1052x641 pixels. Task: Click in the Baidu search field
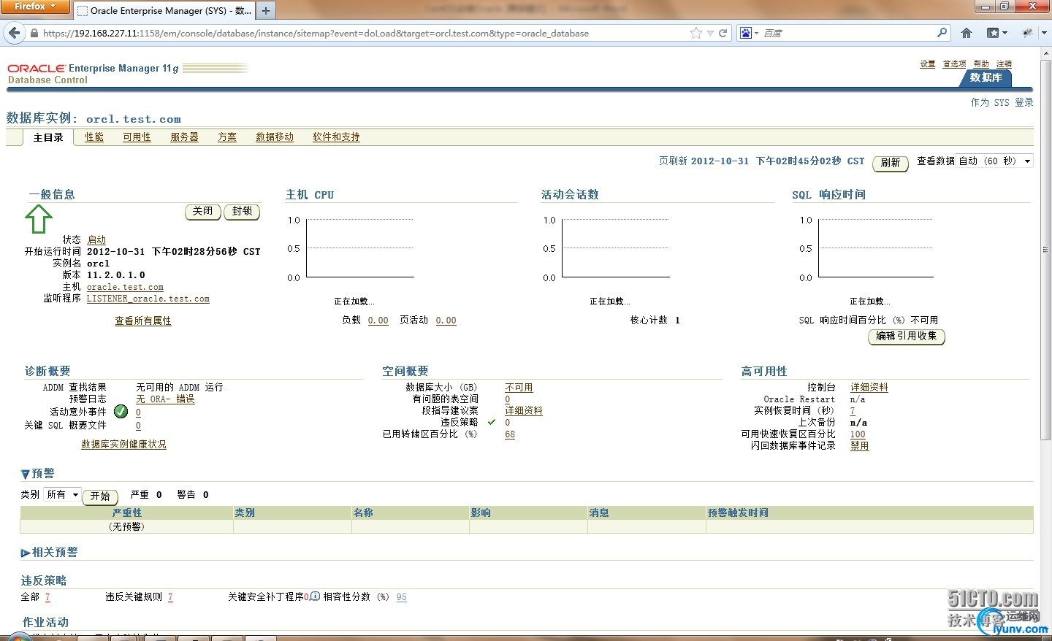[847, 33]
